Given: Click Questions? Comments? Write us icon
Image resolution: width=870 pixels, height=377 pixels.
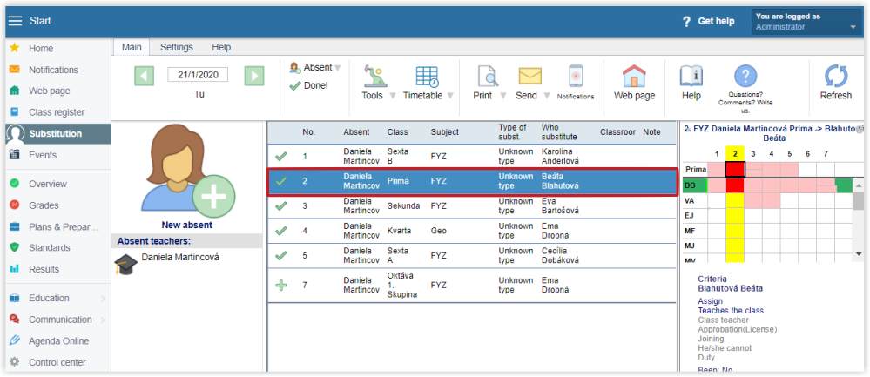Looking at the screenshot, I should pos(745,77).
